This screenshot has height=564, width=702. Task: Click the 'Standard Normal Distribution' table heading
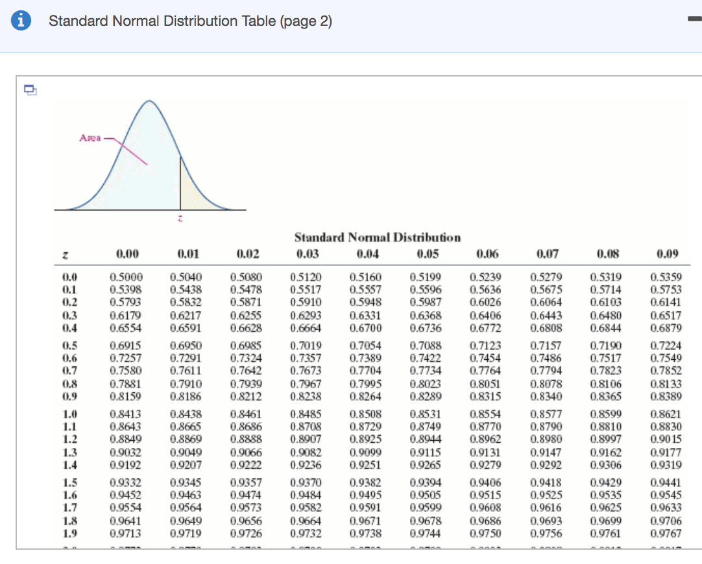click(x=378, y=237)
